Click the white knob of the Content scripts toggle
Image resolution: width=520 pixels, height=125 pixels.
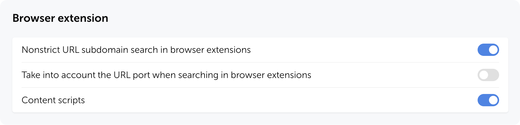493,100
